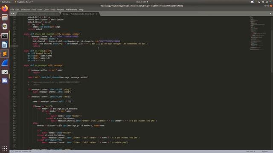Image resolution: width=273 pixels, height=153 pixels.
Task: Click the 'async def on_message(self, message):' line
Action: coord(44,65)
